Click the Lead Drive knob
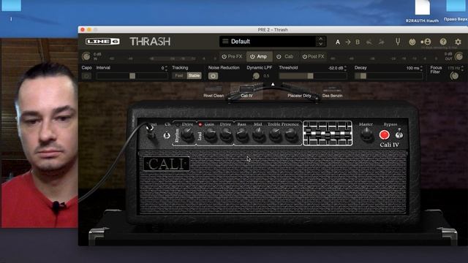This screenshot has width=468, height=263. tap(226, 134)
